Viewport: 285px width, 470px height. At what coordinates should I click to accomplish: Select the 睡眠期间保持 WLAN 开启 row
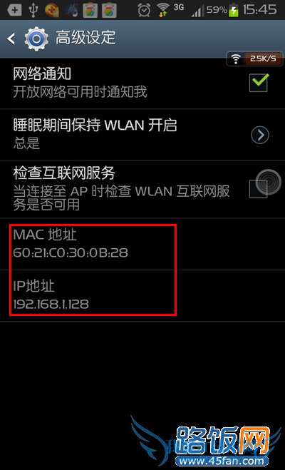click(142, 135)
